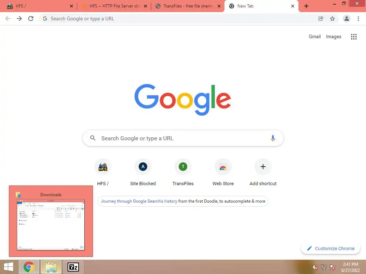The height and width of the screenshot is (274, 366).
Task: Close the New Tab tab
Action: 293,6
